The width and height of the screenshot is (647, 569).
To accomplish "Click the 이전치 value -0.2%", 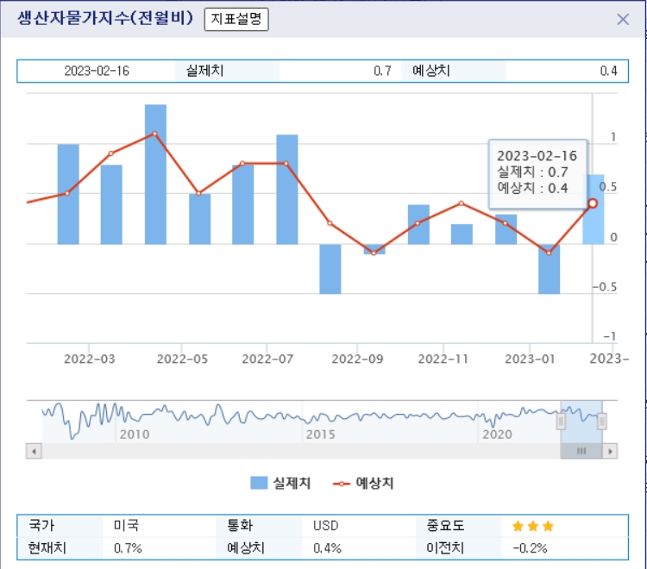I will click(531, 548).
